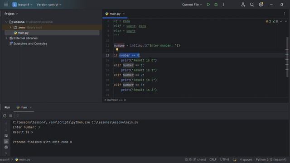Image resolution: width=290 pixels, height=163 pixels.
Task: Open Search Everywhere magnifier
Action: point(252,5)
